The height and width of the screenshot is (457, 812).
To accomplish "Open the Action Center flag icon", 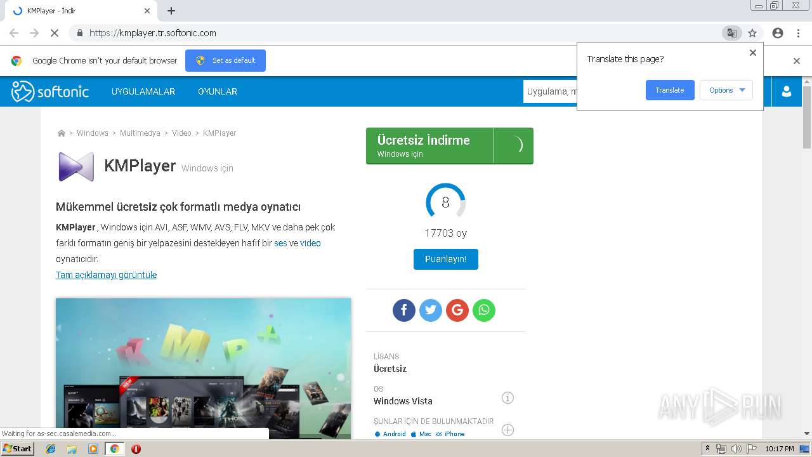I will coord(752,449).
